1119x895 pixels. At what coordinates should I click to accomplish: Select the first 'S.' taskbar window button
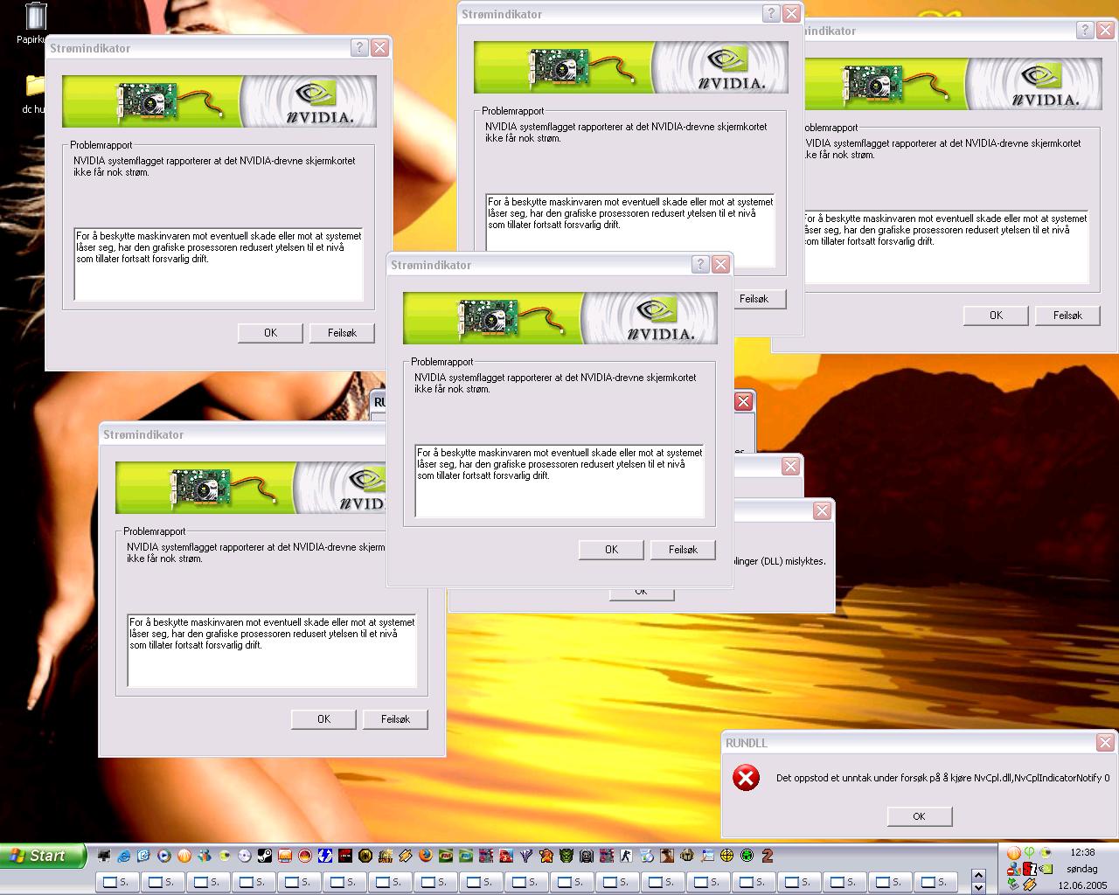click(116, 882)
